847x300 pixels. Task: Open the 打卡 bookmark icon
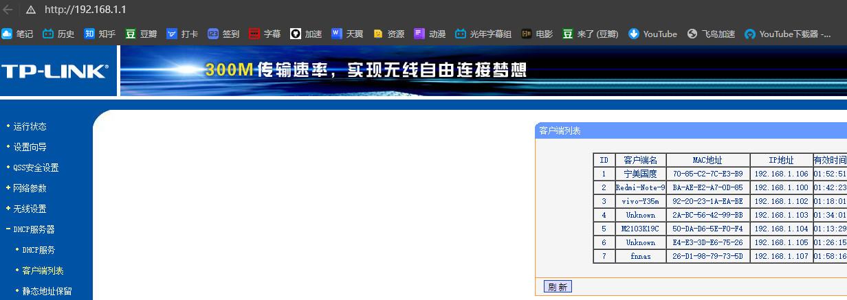coord(172,34)
